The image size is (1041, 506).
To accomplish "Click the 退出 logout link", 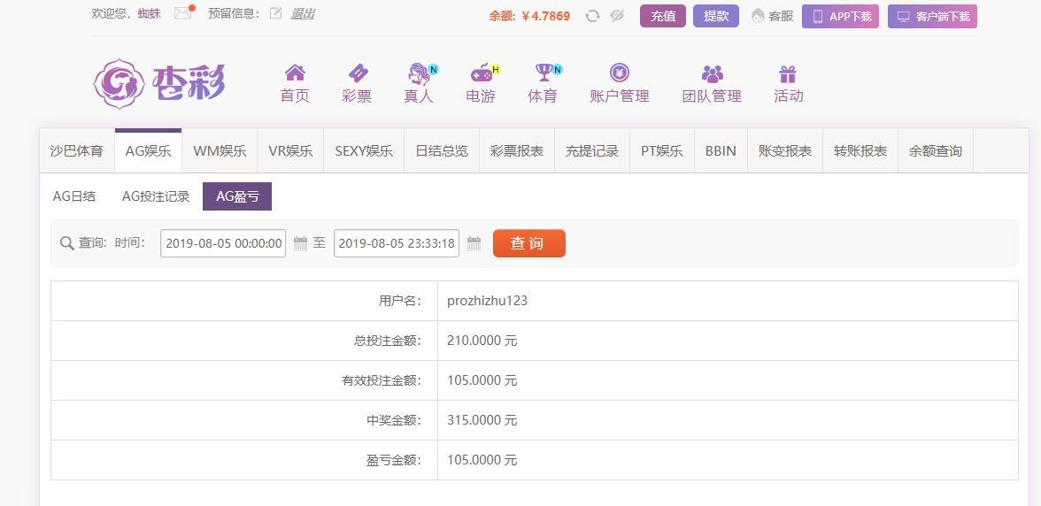I will [303, 13].
